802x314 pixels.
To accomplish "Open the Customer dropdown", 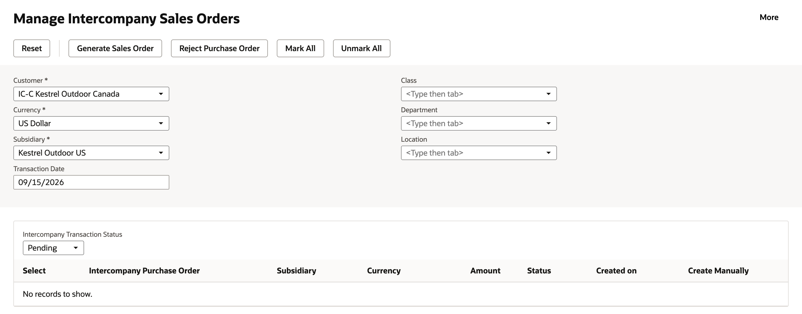I will (91, 94).
